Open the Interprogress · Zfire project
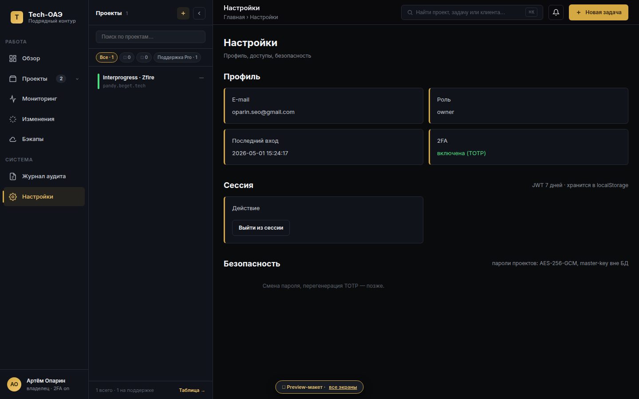The height and width of the screenshot is (399, 639). [x=150, y=82]
